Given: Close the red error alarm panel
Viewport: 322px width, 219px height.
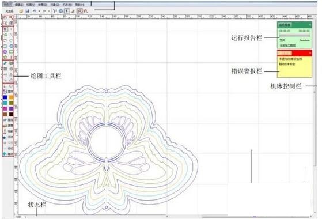Looking at the screenshot, I should coord(310,53).
